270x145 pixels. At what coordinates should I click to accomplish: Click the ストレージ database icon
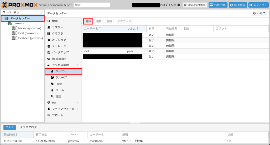[49, 46]
